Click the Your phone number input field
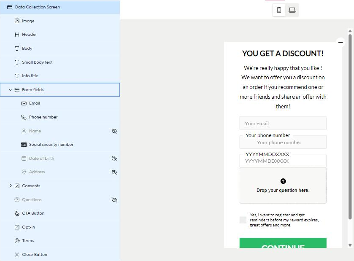Viewport: 354px width, 261px height. [283, 142]
